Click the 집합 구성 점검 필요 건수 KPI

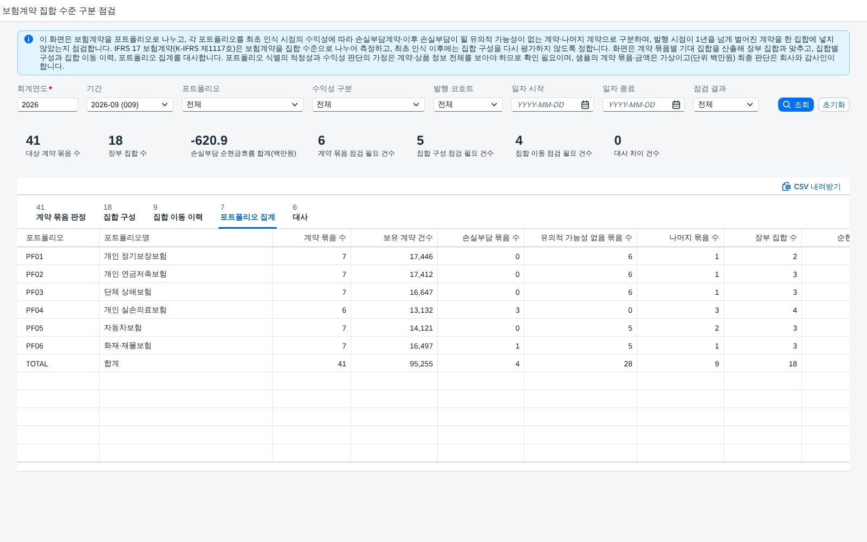click(455, 146)
